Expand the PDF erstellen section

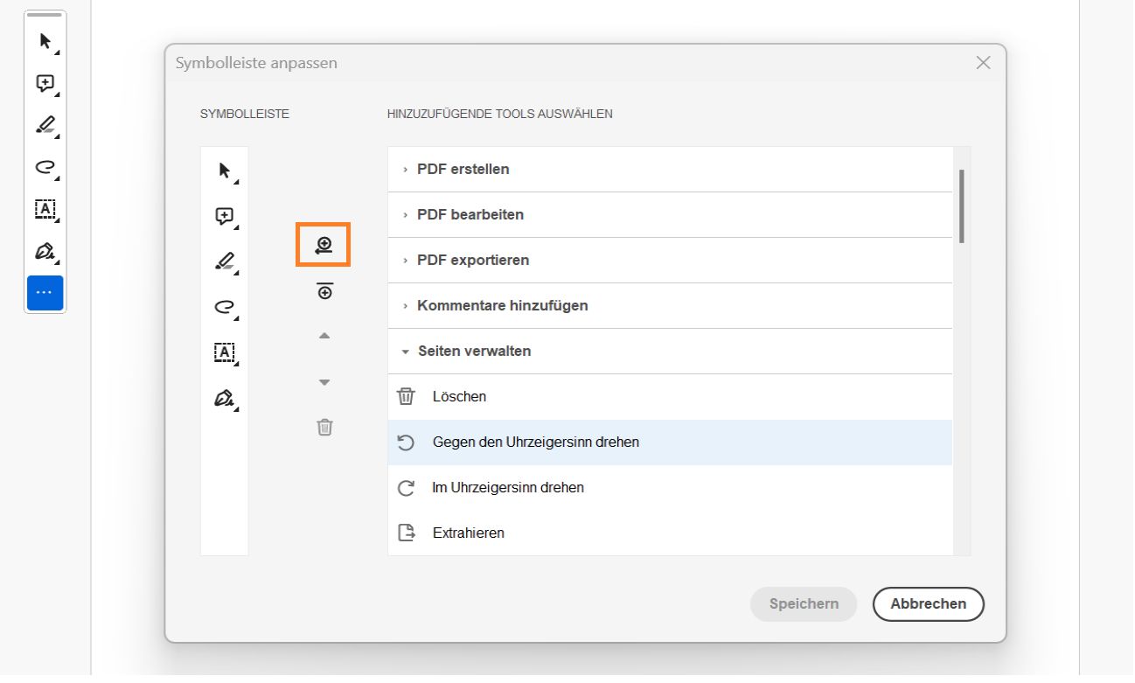click(x=463, y=170)
